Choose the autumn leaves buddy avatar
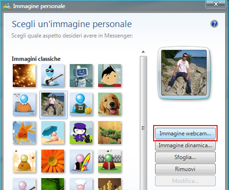229x190 pixels. click(24, 161)
